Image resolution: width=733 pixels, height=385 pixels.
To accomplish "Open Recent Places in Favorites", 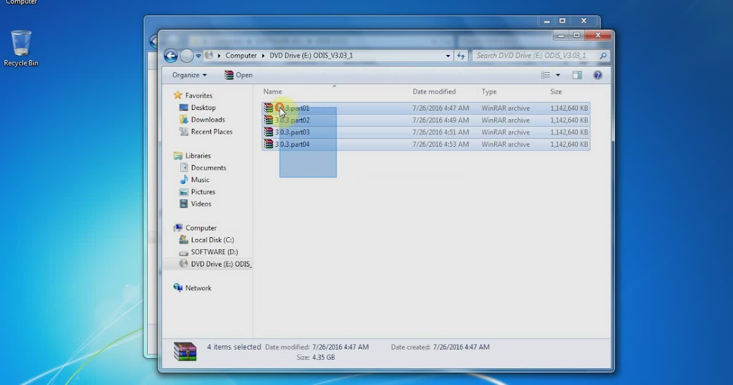I will click(x=212, y=132).
